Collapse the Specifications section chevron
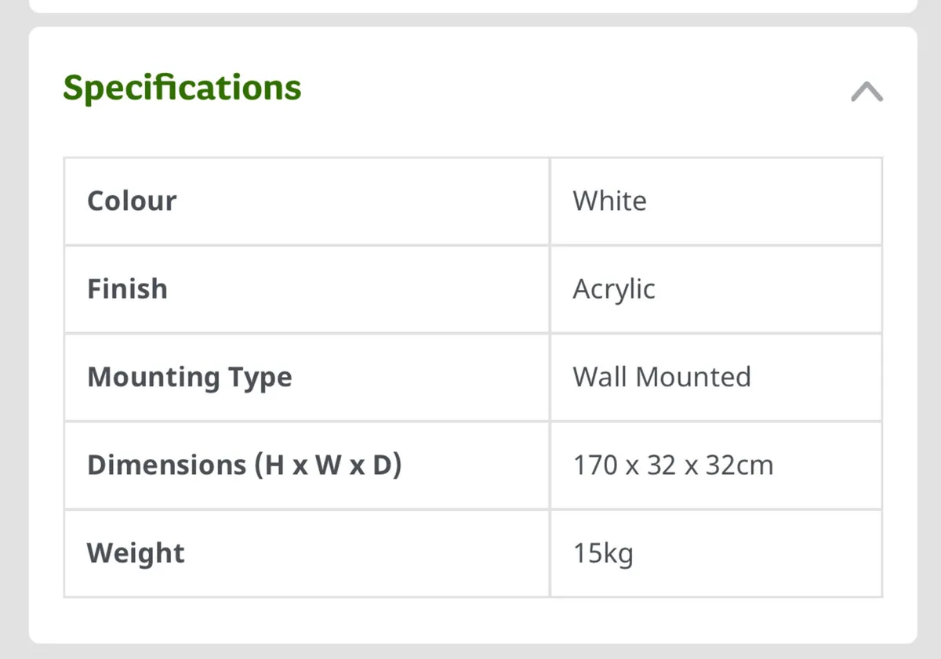 867,92
